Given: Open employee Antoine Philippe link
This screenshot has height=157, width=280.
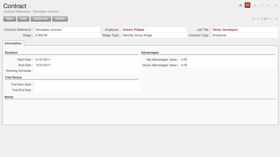Looking at the screenshot, I should 134,30.
